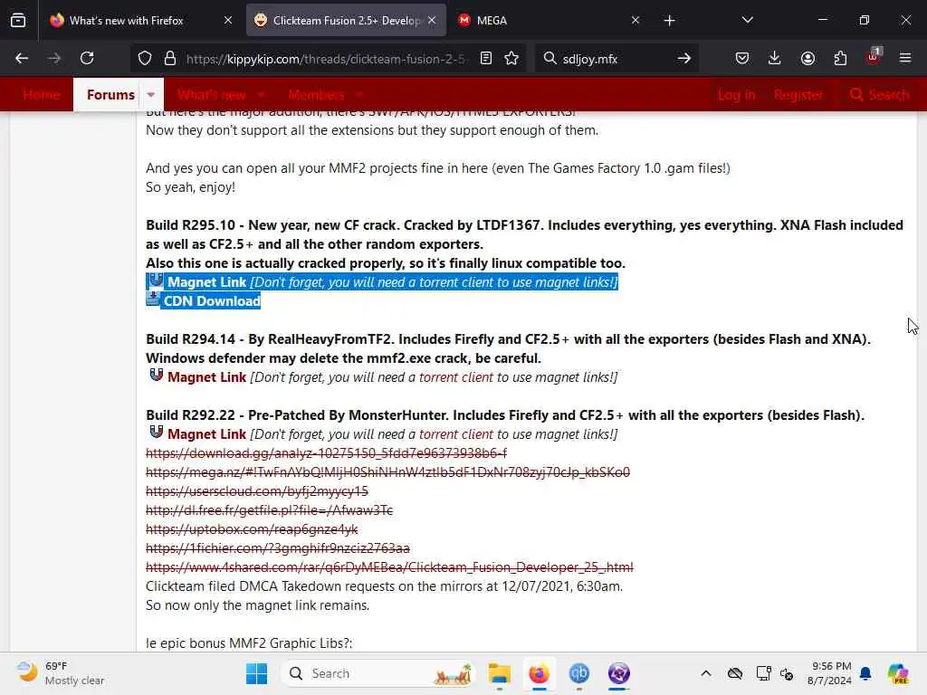Viewport: 927px width, 695px height.
Task: Toggle Reader View icon in address bar
Action: tap(486, 58)
